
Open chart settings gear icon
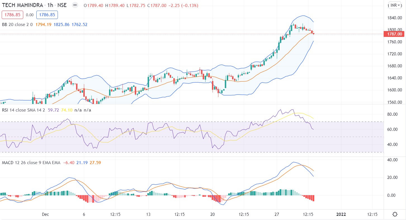tap(395, 214)
